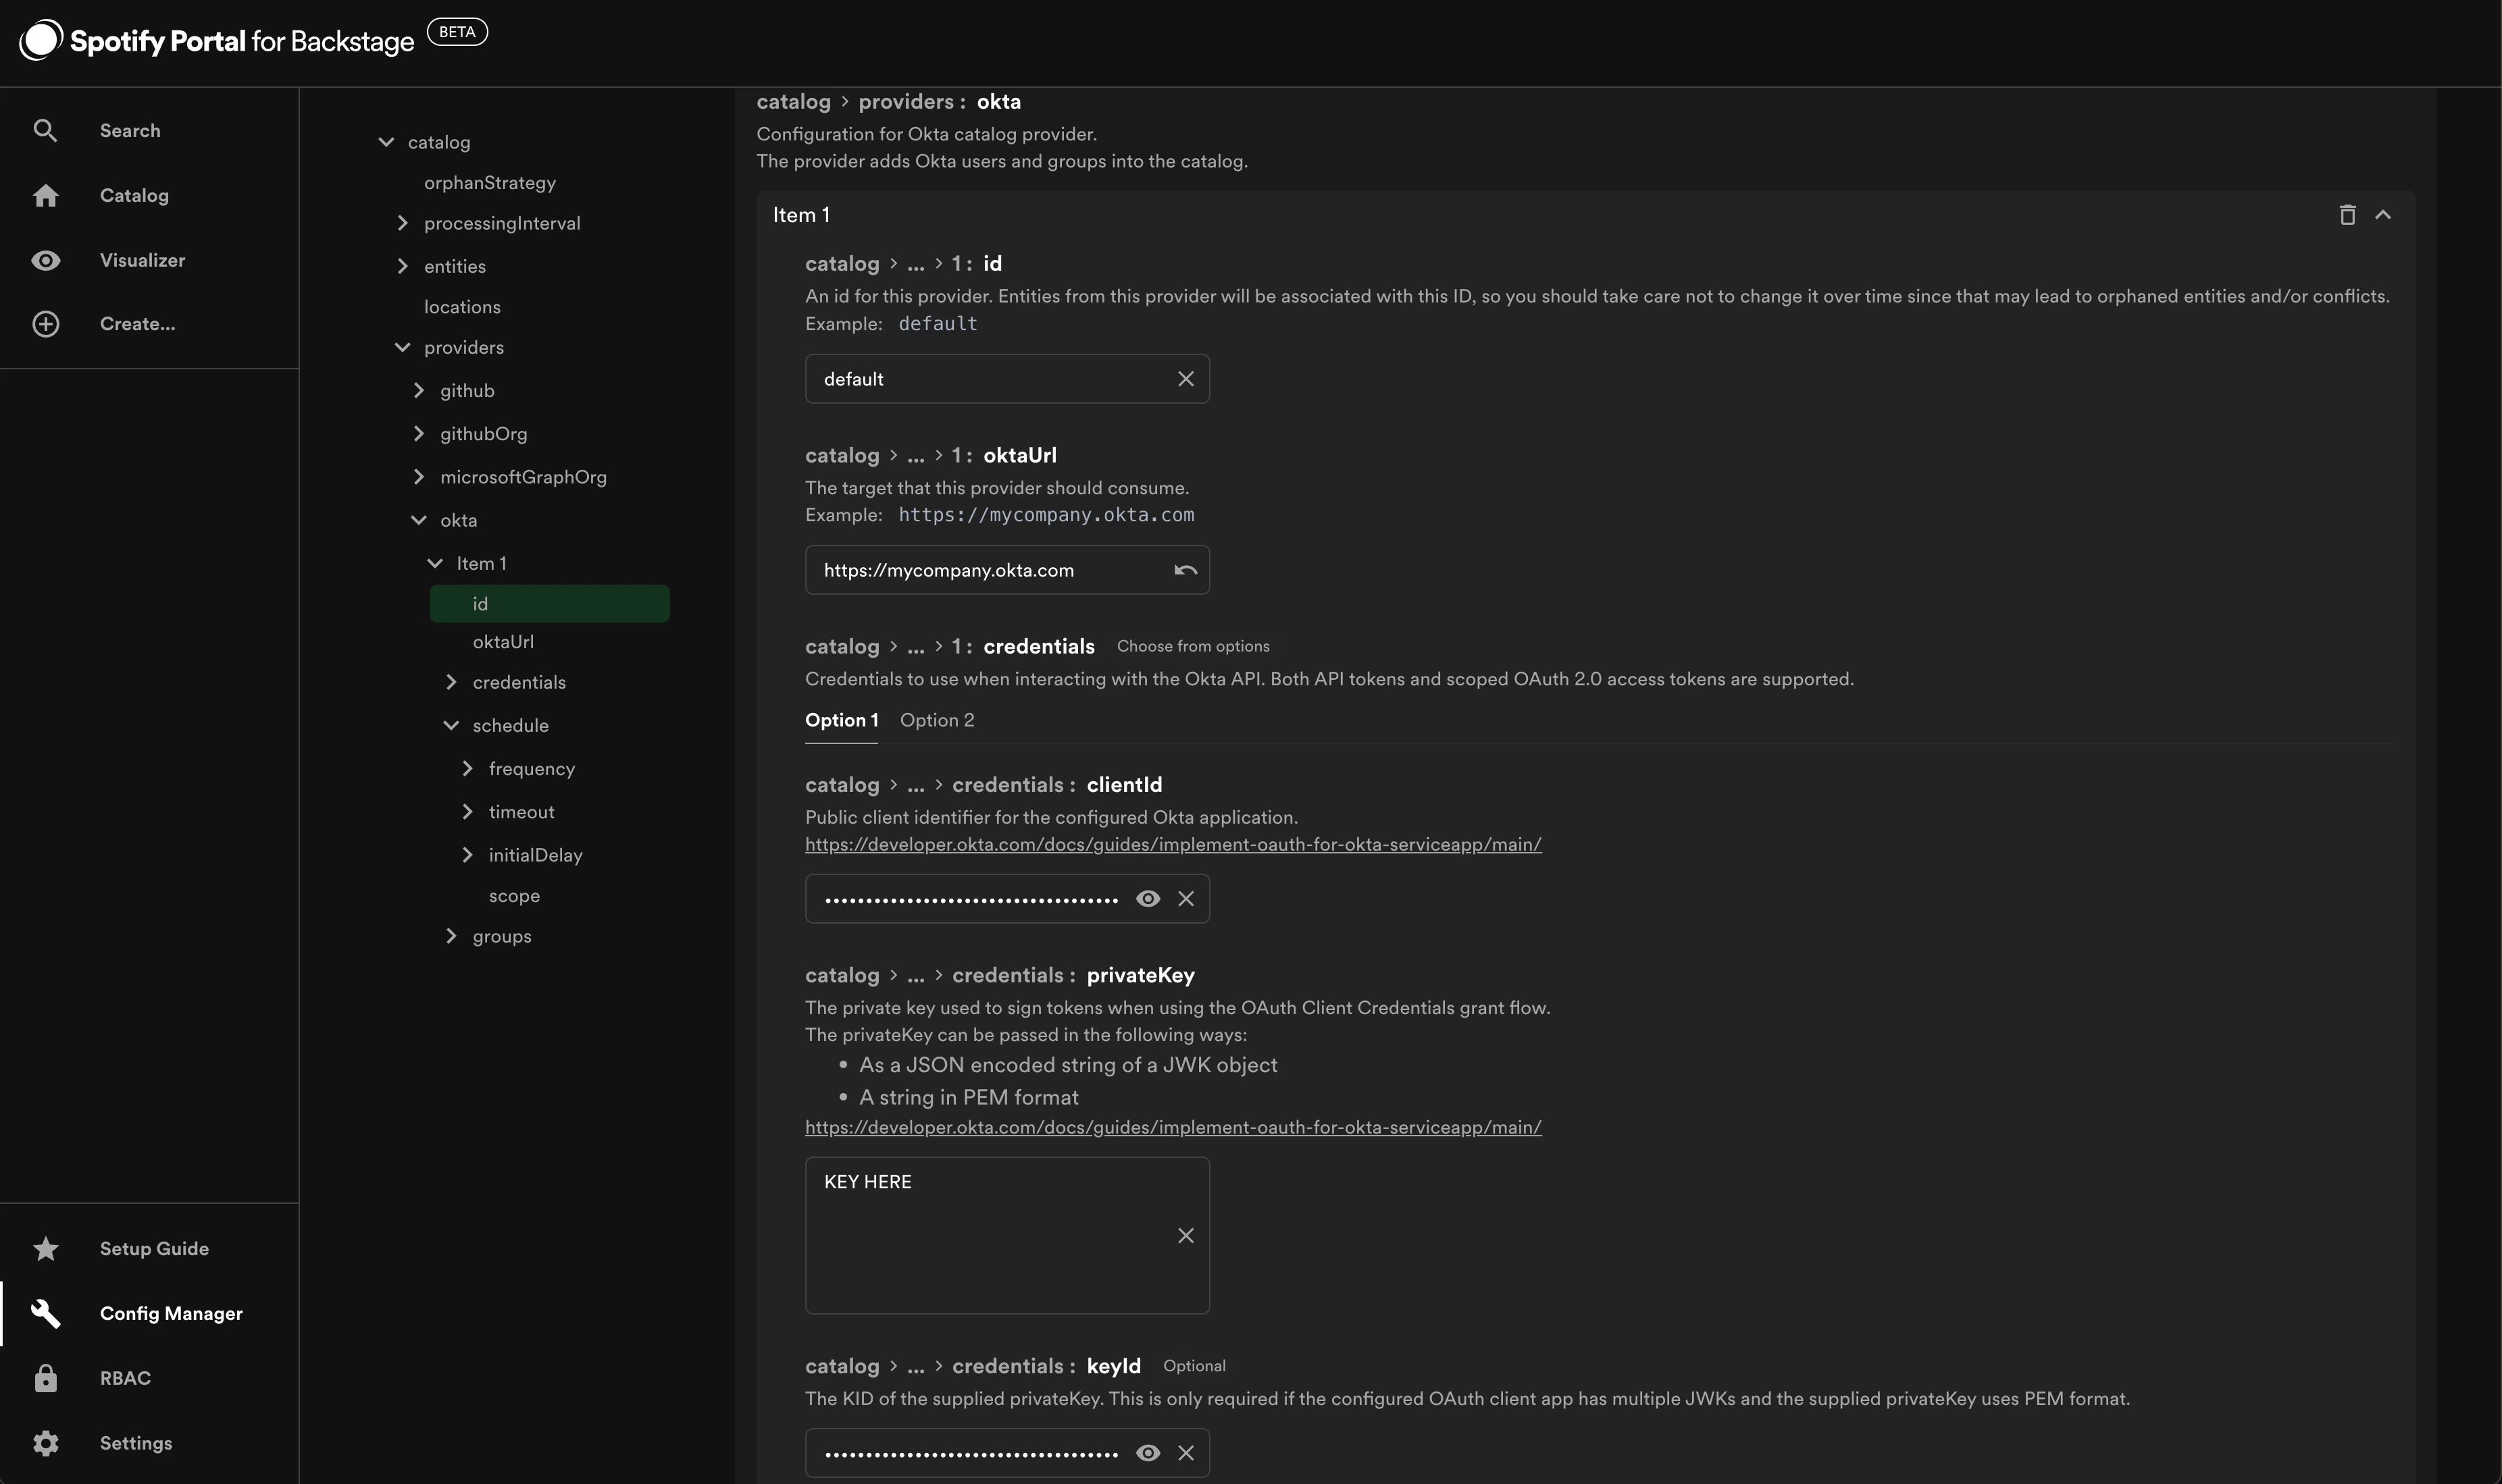The image size is (2502, 1484).
Task: Open Setup Guide star icon
Action: pos(45,1249)
